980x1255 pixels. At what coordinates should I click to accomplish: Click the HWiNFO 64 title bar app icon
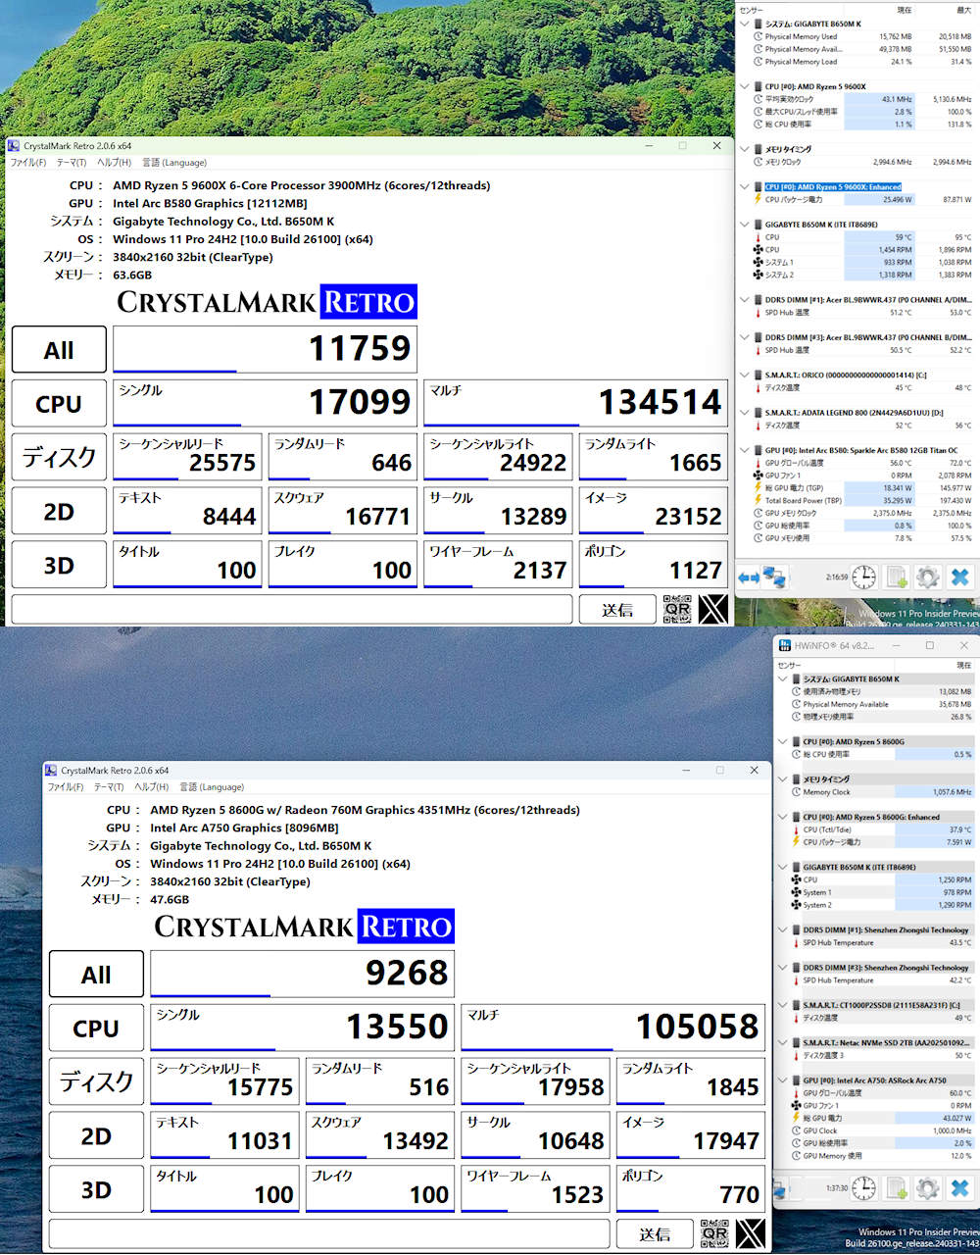tap(785, 645)
